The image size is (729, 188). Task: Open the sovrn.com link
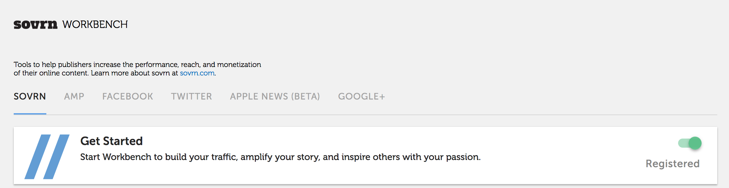197,73
